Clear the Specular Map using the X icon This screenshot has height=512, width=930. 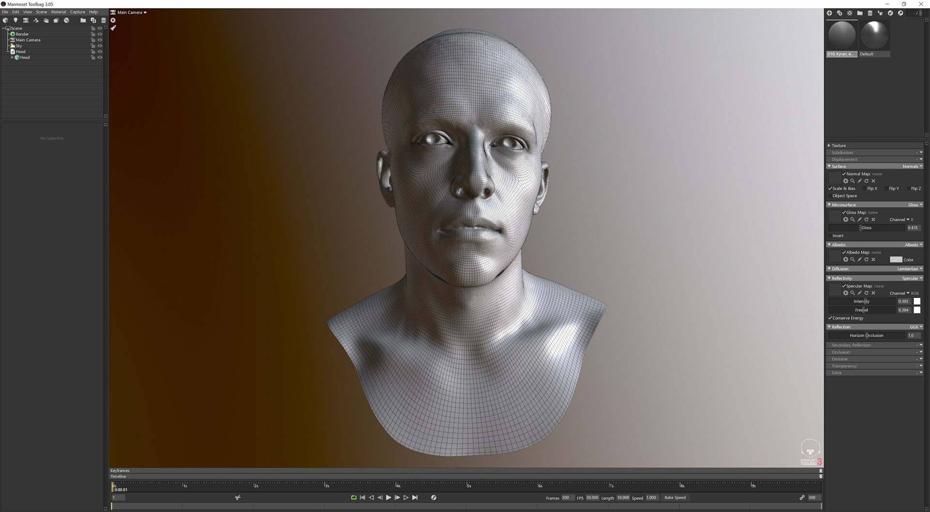tap(873, 293)
